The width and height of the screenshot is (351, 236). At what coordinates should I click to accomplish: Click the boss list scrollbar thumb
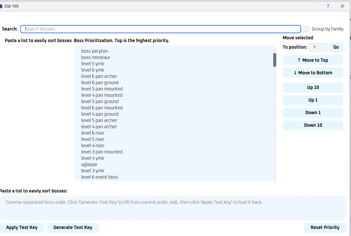coord(275,60)
